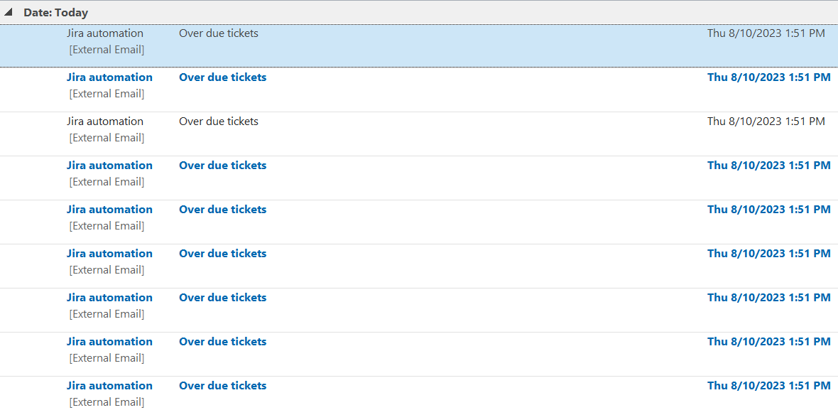
Task: Click the External Email tag on the bottom email
Action: coord(107,401)
